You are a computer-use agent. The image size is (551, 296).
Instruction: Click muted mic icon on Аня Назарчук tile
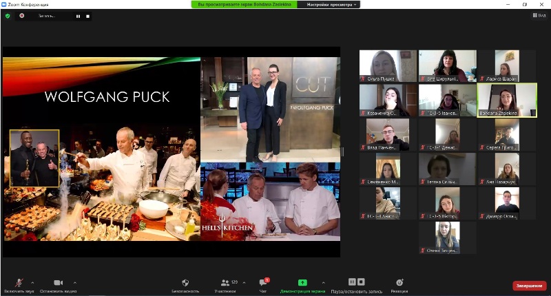tap(483, 182)
